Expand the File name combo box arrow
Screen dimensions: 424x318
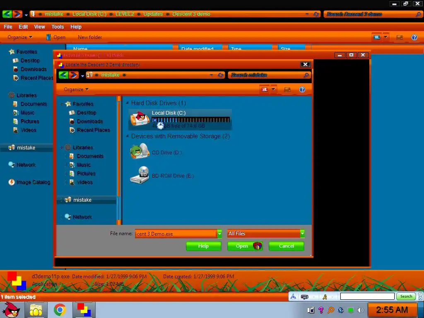point(219,234)
